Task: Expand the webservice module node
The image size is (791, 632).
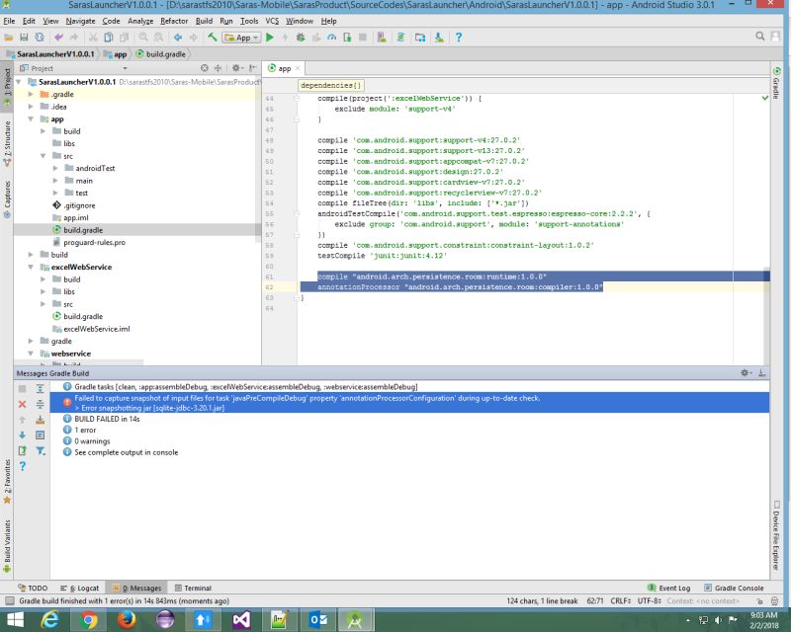Action: (31, 353)
